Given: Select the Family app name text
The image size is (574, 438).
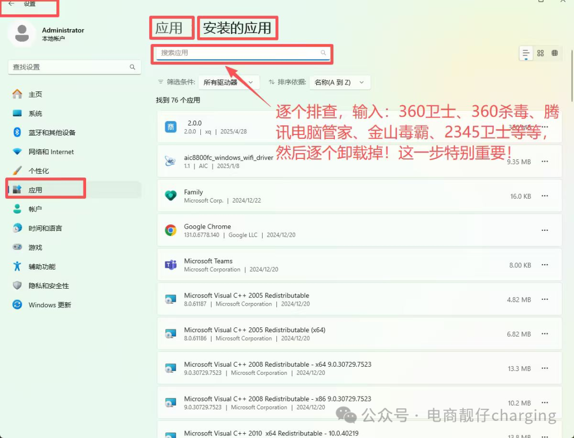Looking at the screenshot, I should click(193, 192).
